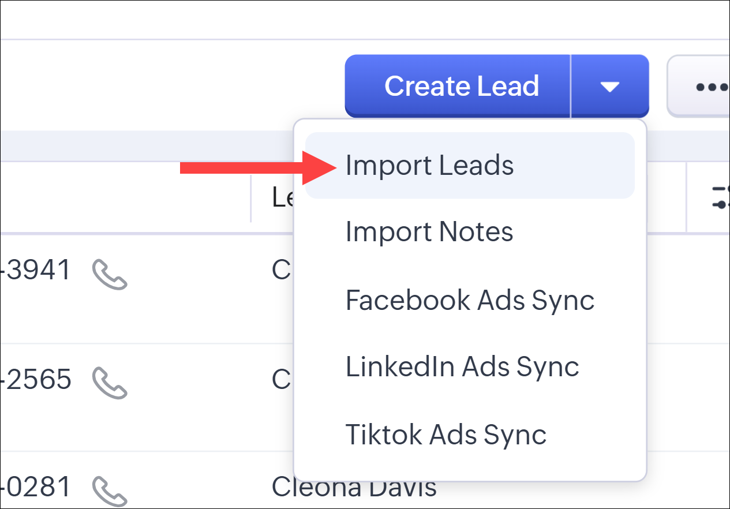Call the number ending in 3941 via phone icon

click(109, 274)
